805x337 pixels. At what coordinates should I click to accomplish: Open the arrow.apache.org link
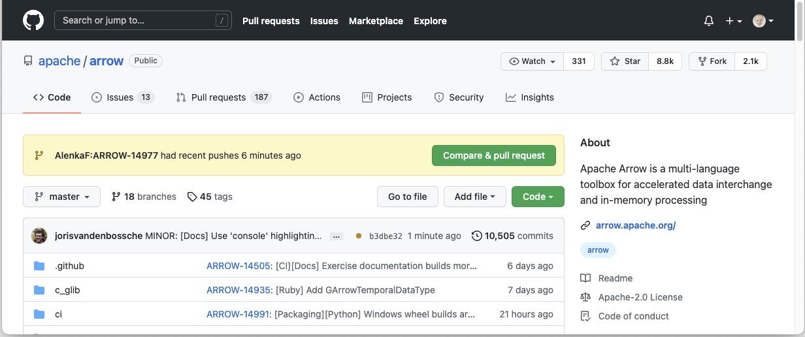click(x=635, y=225)
